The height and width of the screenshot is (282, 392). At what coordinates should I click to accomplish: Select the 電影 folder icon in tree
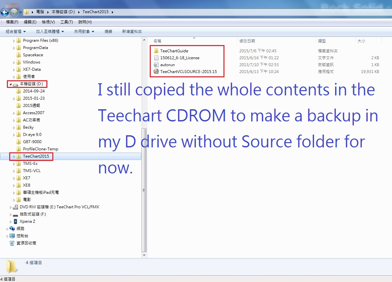click(18, 200)
